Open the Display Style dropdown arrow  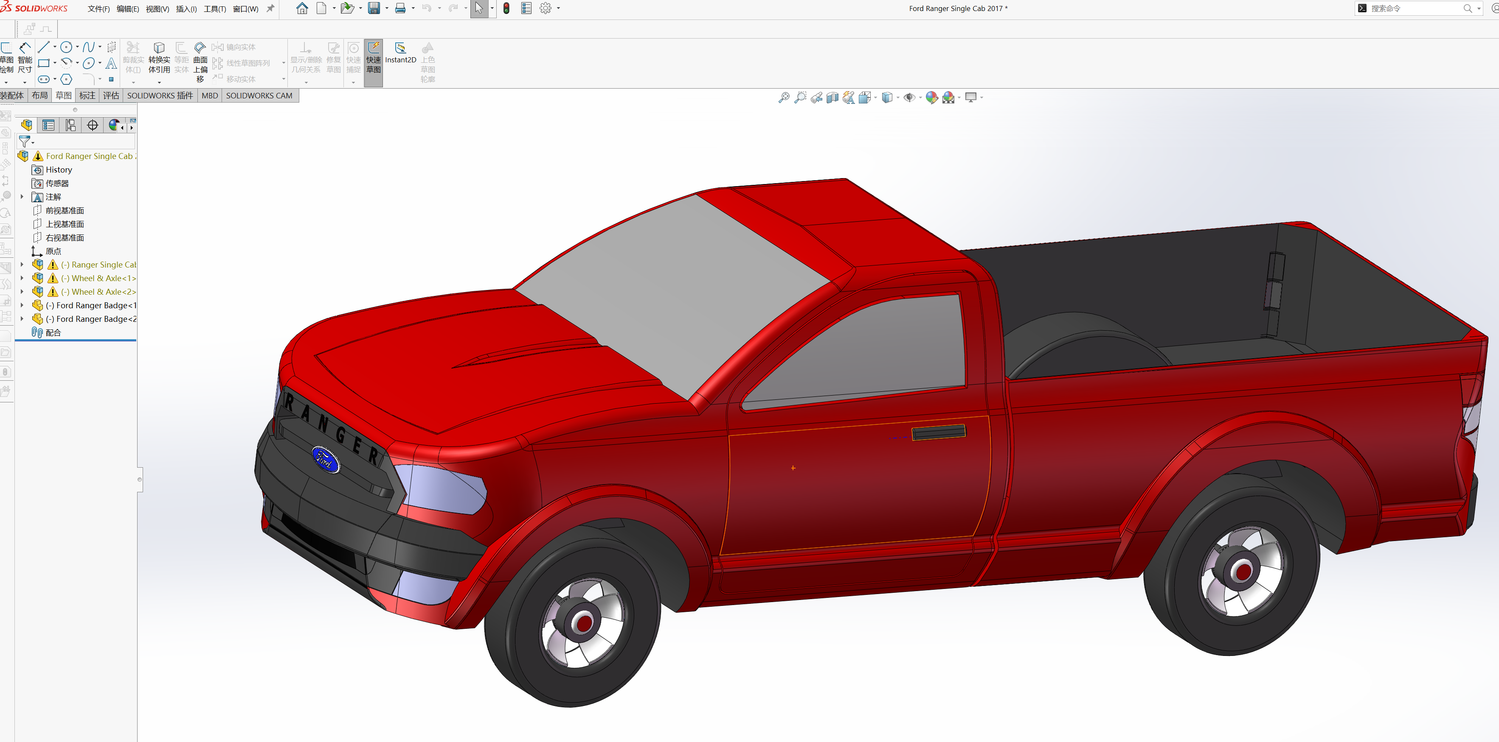898,98
